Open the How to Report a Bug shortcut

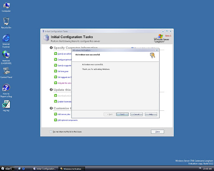pos(6,91)
